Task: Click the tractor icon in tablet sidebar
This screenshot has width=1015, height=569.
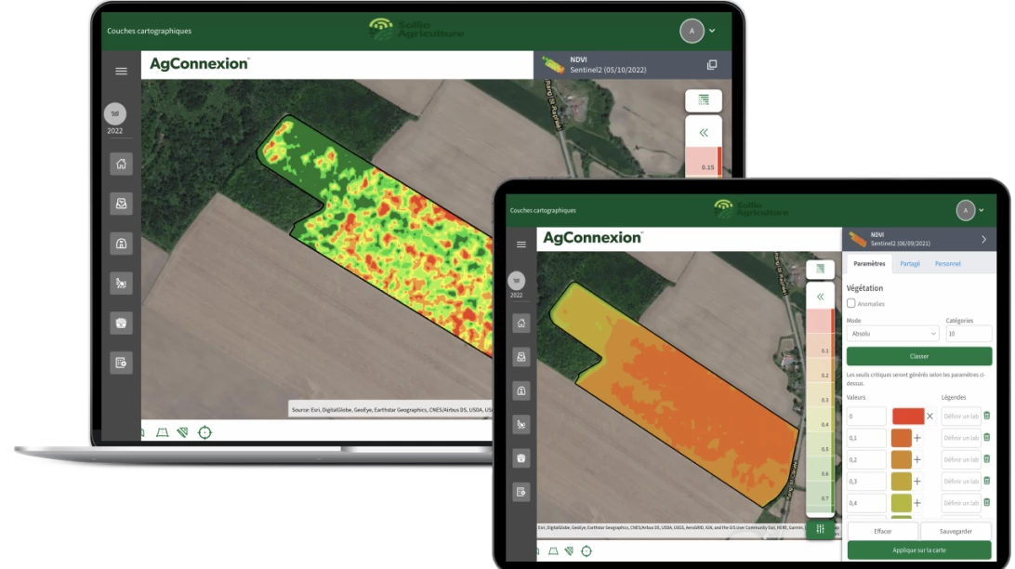Action: tap(521, 425)
